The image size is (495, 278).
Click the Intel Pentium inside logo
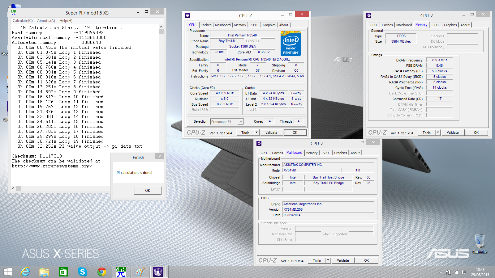291,44
